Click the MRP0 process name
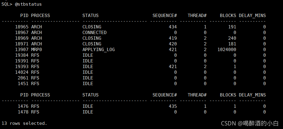Image resolution: width=283 pixels, height=129 pixels. coord(37,50)
